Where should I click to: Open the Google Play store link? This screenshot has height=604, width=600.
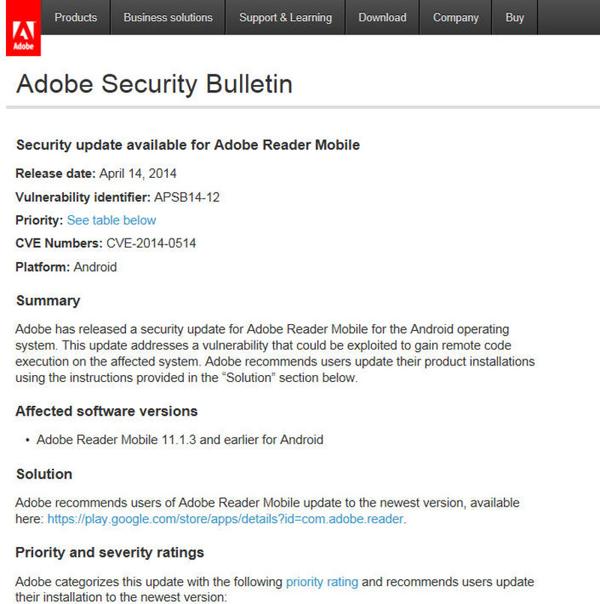226,518
